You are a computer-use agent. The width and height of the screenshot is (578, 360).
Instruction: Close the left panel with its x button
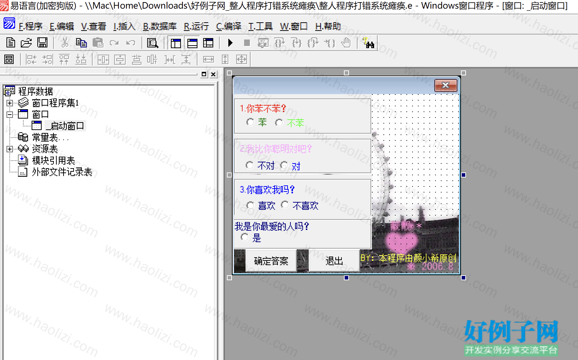pos(213,74)
